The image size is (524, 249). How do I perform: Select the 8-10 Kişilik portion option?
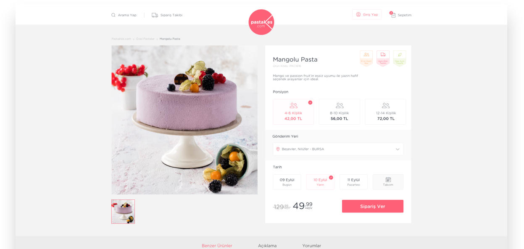coord(340,112)
